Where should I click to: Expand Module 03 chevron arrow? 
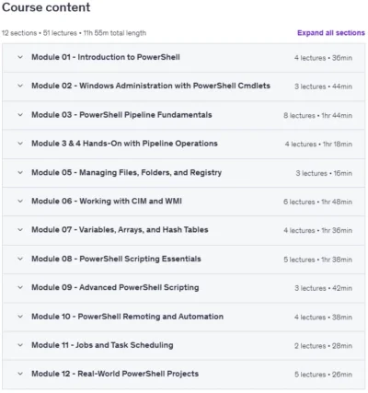(20, 115)
